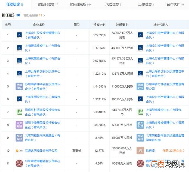Open 上海稳实投资管理中心 representative link
Screen dimensions: 189x172
pos(165,125)
